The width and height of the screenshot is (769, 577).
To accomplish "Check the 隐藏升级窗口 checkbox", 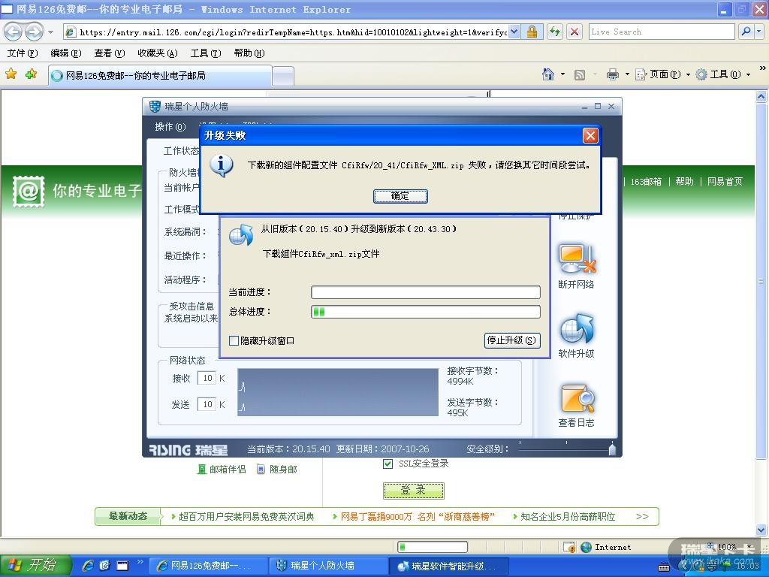I will [234, 340].
